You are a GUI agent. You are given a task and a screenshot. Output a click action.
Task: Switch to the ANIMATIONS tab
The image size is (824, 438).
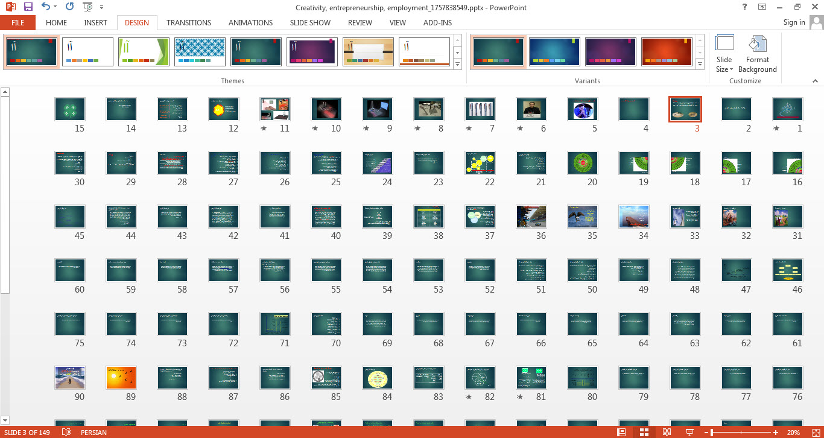250,22
